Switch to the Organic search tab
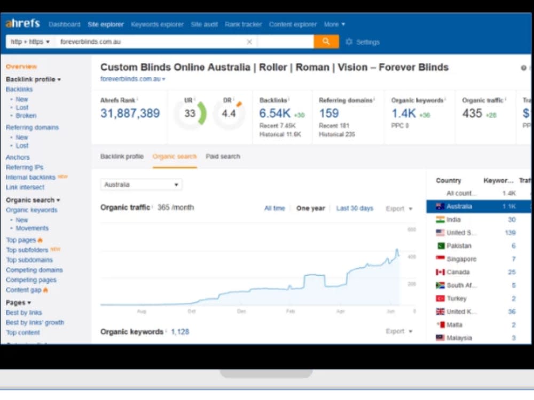Viewport: 534px width, 400px height. (175, 156)
